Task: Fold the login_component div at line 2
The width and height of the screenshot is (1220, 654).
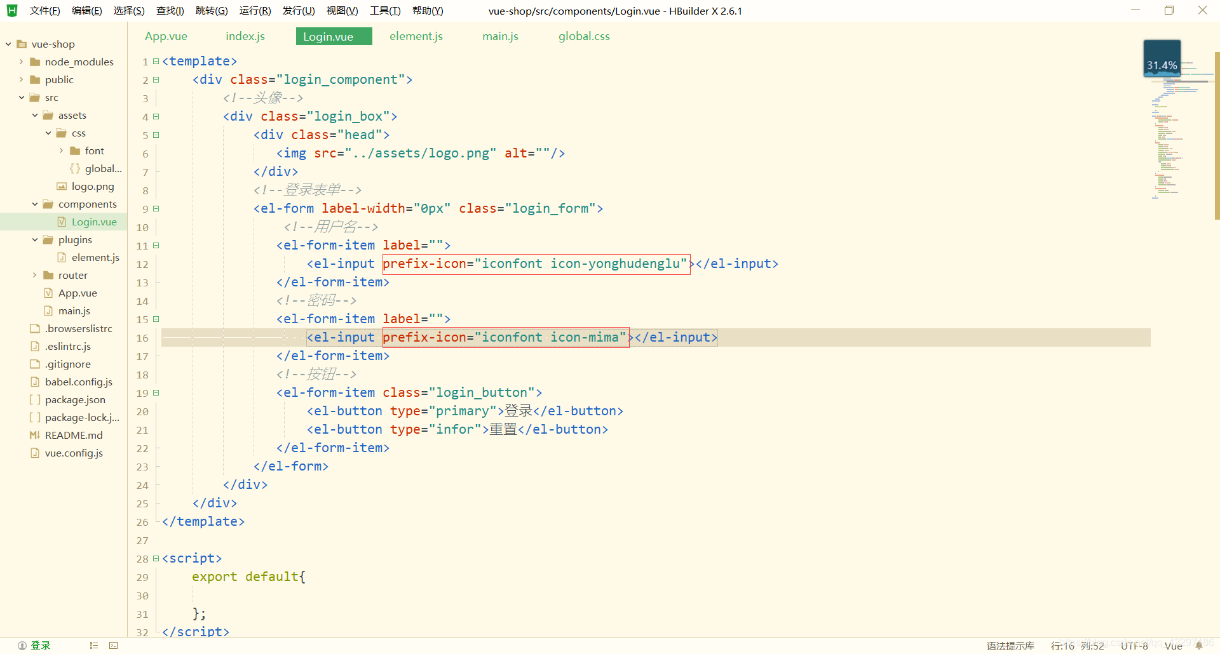Action: pos(156,80)
